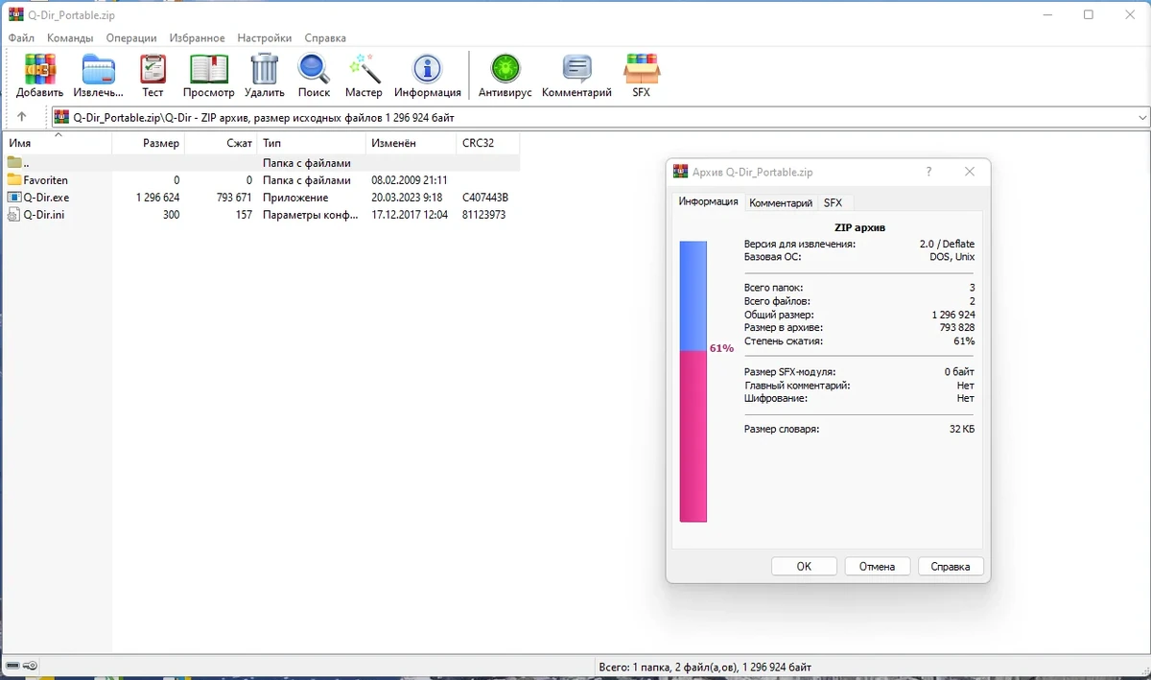The image size is (1151, 680).
Task: Sort list by Имя column header
Action: [57, 143]
